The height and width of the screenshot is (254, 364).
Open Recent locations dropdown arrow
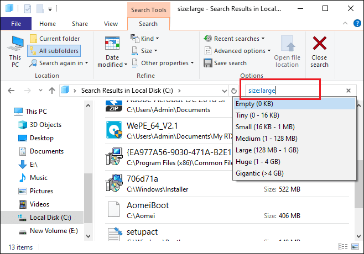tap(40, 91)
